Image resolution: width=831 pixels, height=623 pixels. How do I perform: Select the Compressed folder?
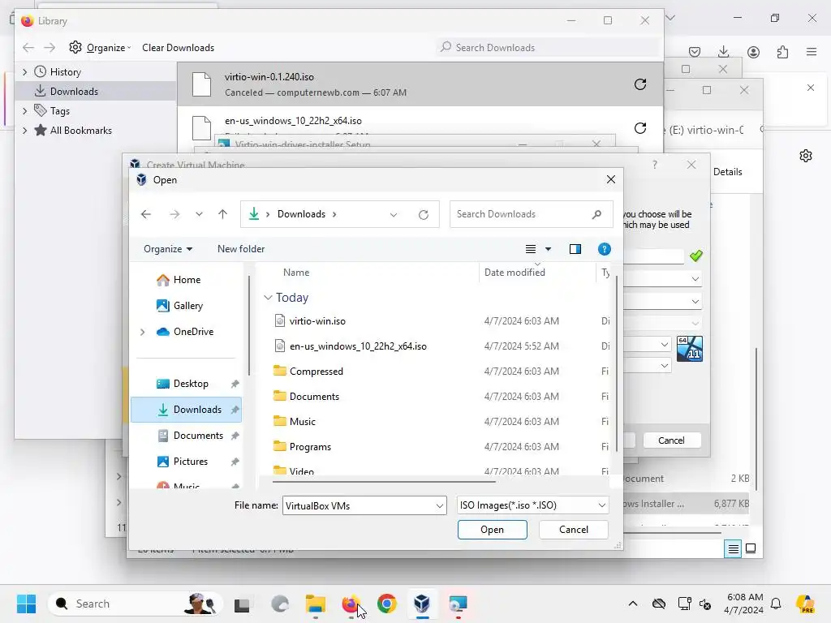[316, 372]
